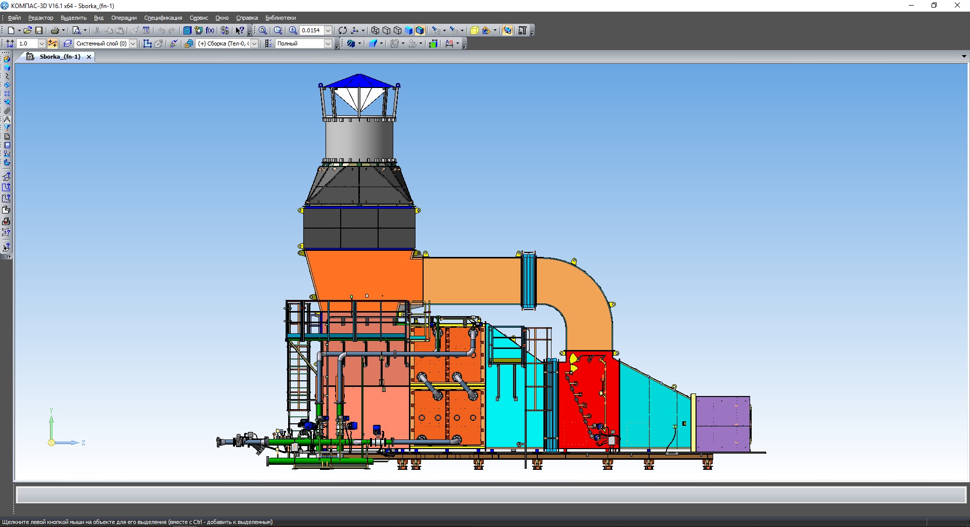Screen dimensions: 970x527
Task: Expand the zoom scale 0.0154 dropdown
Action: (328, 30)
